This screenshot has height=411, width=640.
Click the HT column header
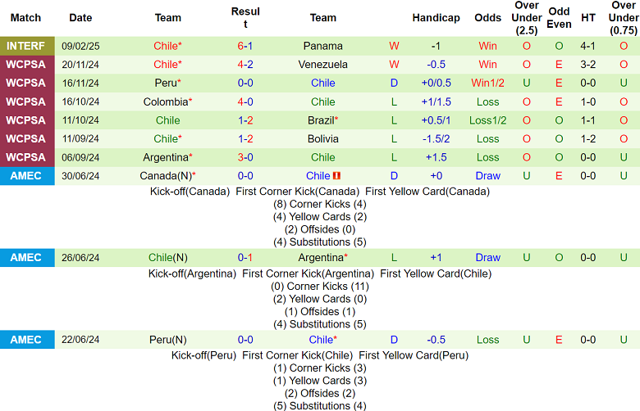[x=587, y=18]
